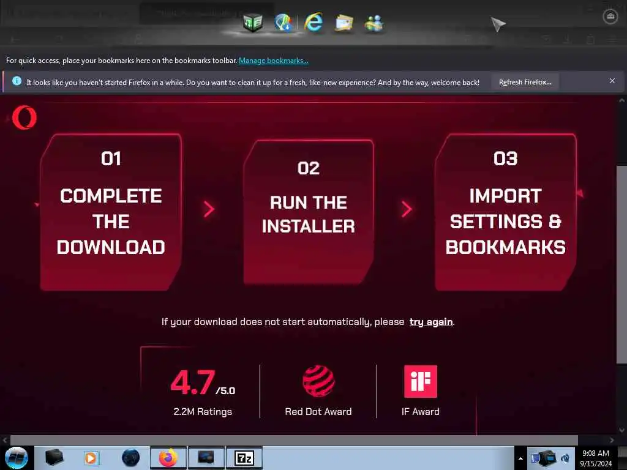Open the Windows Start menu orb
The image size is (627, 470).
click(17, 458)
